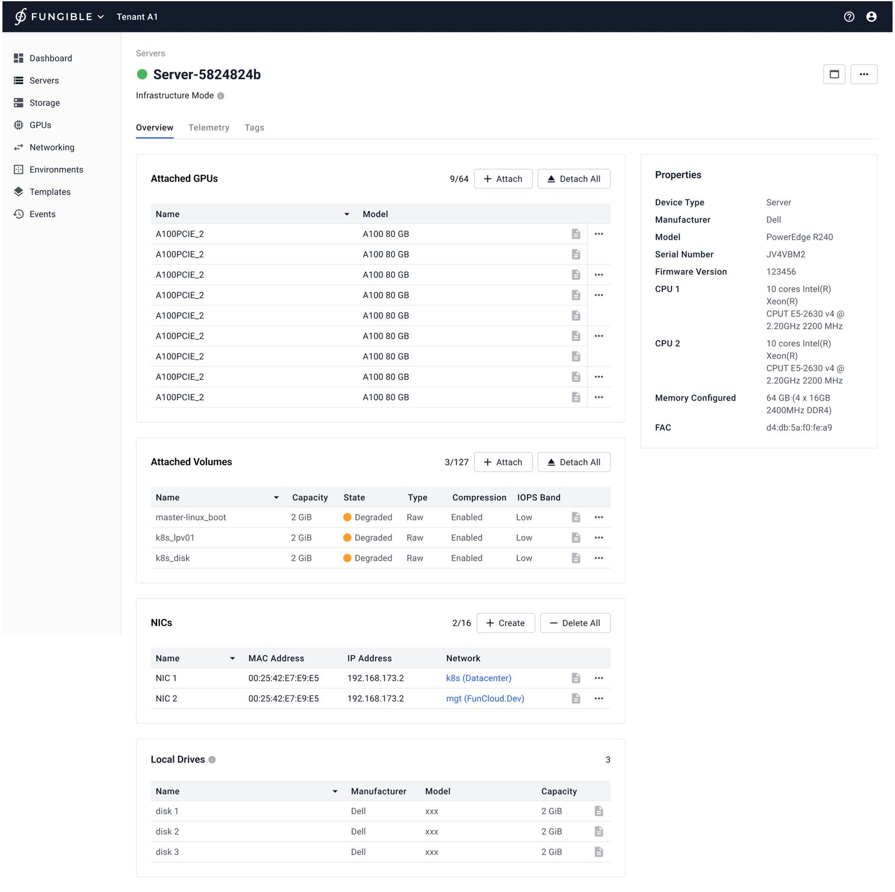Open the Tags tab
Image resolution: width=895 pixels, height=892 pixels.
[x=254, y=128]
